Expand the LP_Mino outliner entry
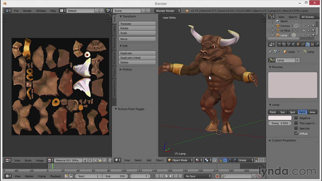Screen dimensions: 322x181 click(273, 30)
